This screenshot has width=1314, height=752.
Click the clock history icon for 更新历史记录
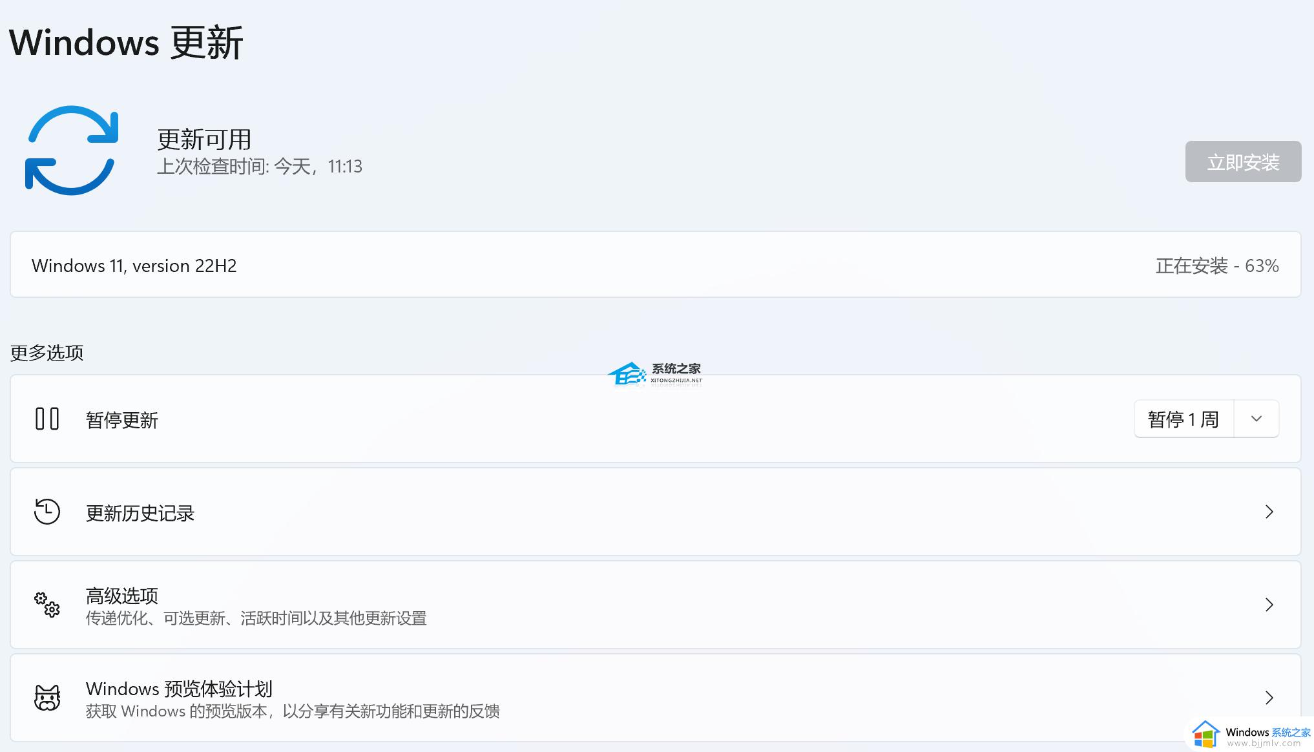point(47,512)
